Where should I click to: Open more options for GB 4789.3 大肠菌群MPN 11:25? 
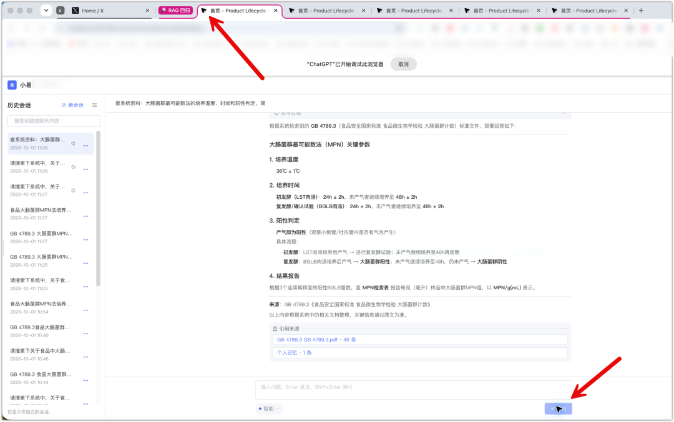(85, 263)
